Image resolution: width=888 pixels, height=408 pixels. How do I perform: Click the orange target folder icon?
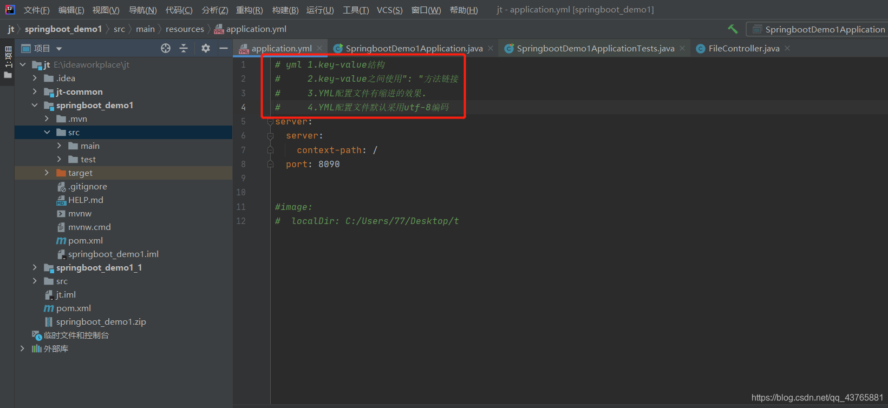pyautogui.click(x=61, y=173)
